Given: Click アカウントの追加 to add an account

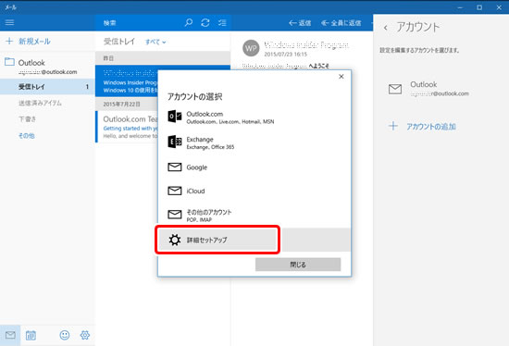Looking at the screenshot, I should 422,126.
